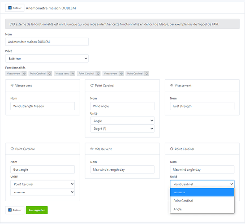This screenshot has width=245, height=224.
Task: Open the dashed empty dropdown in Gust angle card
Action: [43, 192]
